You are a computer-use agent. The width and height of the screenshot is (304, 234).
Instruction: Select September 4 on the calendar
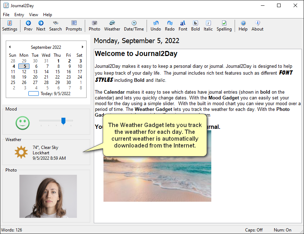[14, 66]
